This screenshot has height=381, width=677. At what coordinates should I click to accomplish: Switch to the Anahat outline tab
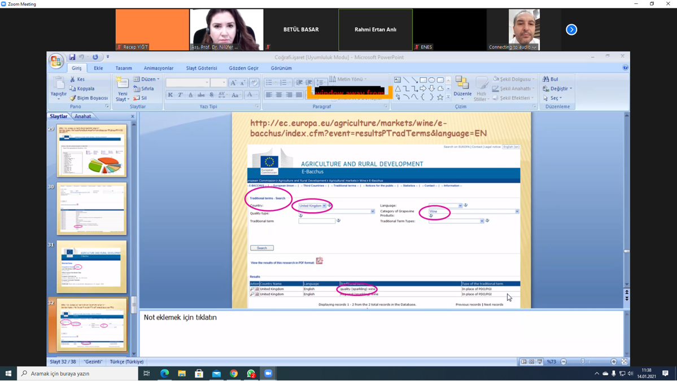point(83,116)
